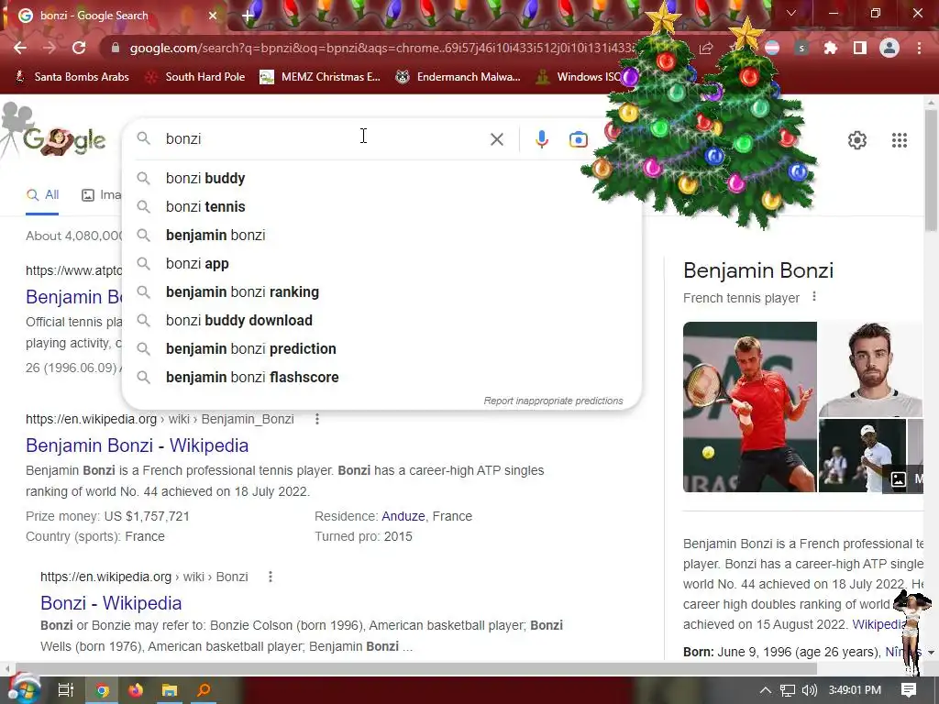The height and width of the screenshot is (704, 939).
Task: Open the notification center icon
Action: tap(909, 690)
